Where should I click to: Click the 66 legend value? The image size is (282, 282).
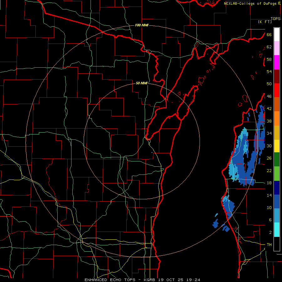(x=269, y=34)
